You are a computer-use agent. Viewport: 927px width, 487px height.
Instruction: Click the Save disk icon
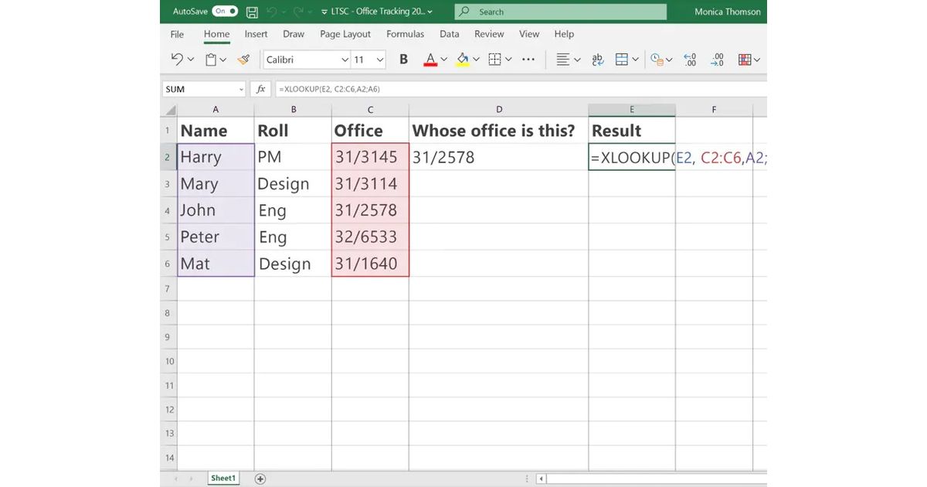tap(252, 12)
